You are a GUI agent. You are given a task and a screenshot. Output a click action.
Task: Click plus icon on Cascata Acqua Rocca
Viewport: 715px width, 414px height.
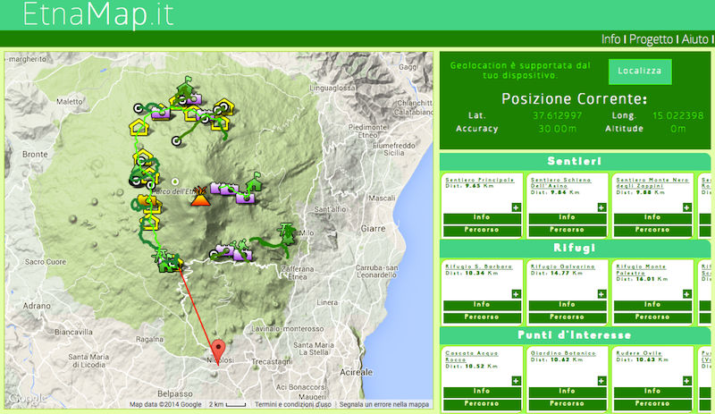516,381
